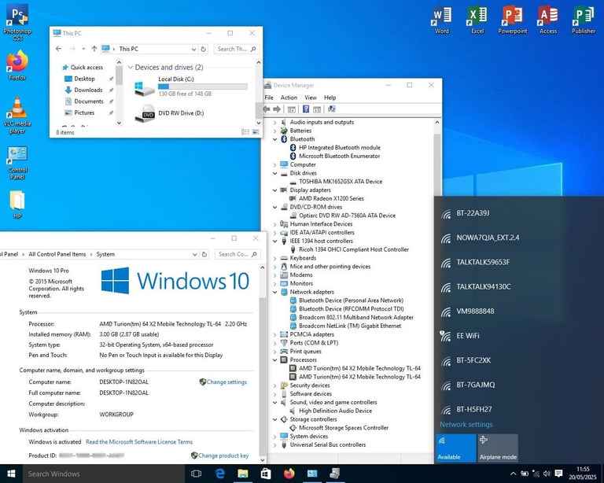Toggle the Airplane mode tile
Viewport: 604px width, 483px height.
[498, 448]
